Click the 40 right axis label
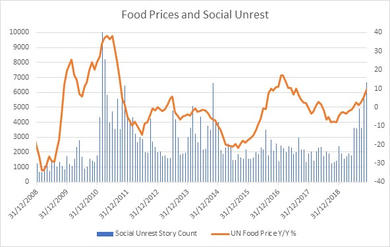Screen dimensions: 390x247 point(377,32)
